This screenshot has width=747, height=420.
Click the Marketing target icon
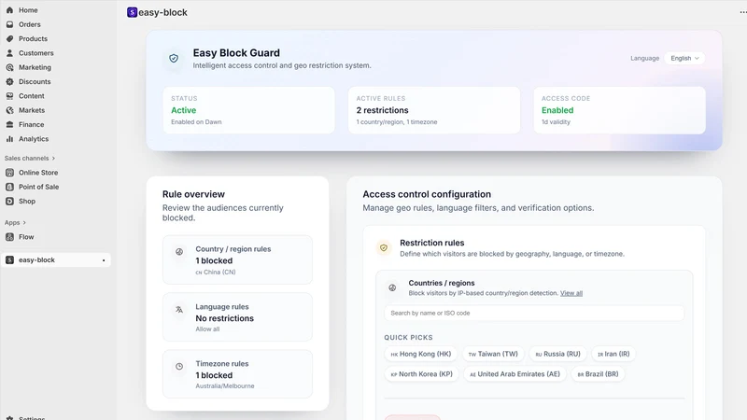coord(9,67)
